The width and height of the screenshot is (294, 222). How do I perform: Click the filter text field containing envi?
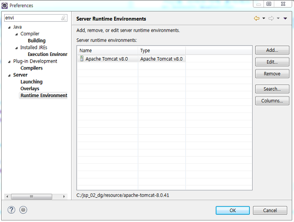coord(36,18)
